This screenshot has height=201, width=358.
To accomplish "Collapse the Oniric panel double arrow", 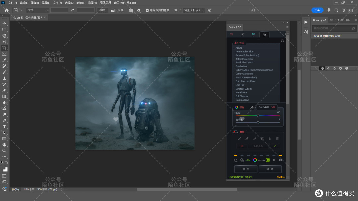I will click(x=283, y=22).
